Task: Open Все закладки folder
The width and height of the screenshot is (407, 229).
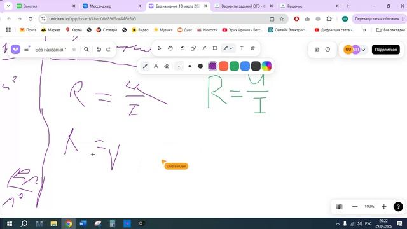Action: coord(390,30)
